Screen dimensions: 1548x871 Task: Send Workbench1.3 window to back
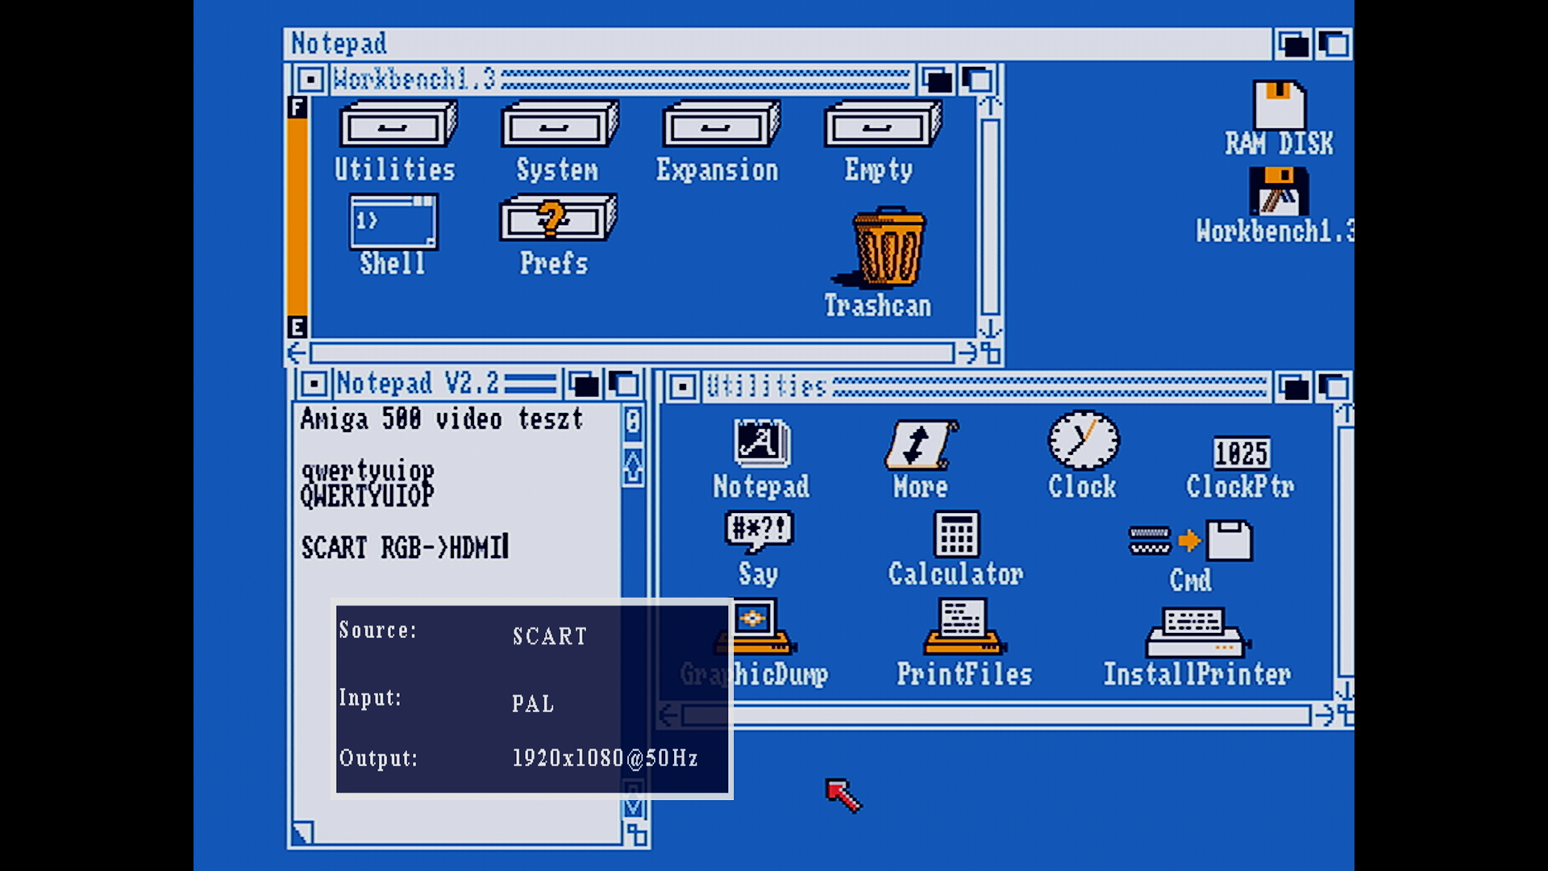point(938,80)
